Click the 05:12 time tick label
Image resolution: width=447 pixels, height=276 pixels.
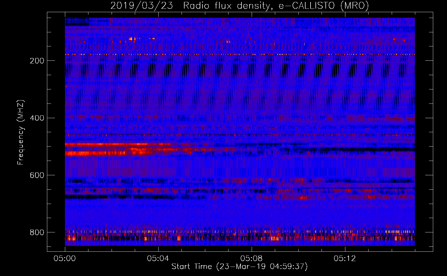click(345, 259)
